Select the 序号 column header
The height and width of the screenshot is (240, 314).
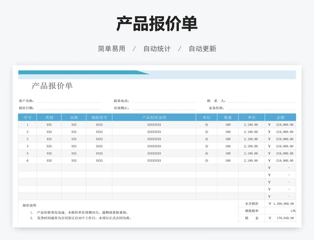click(27, 117)
